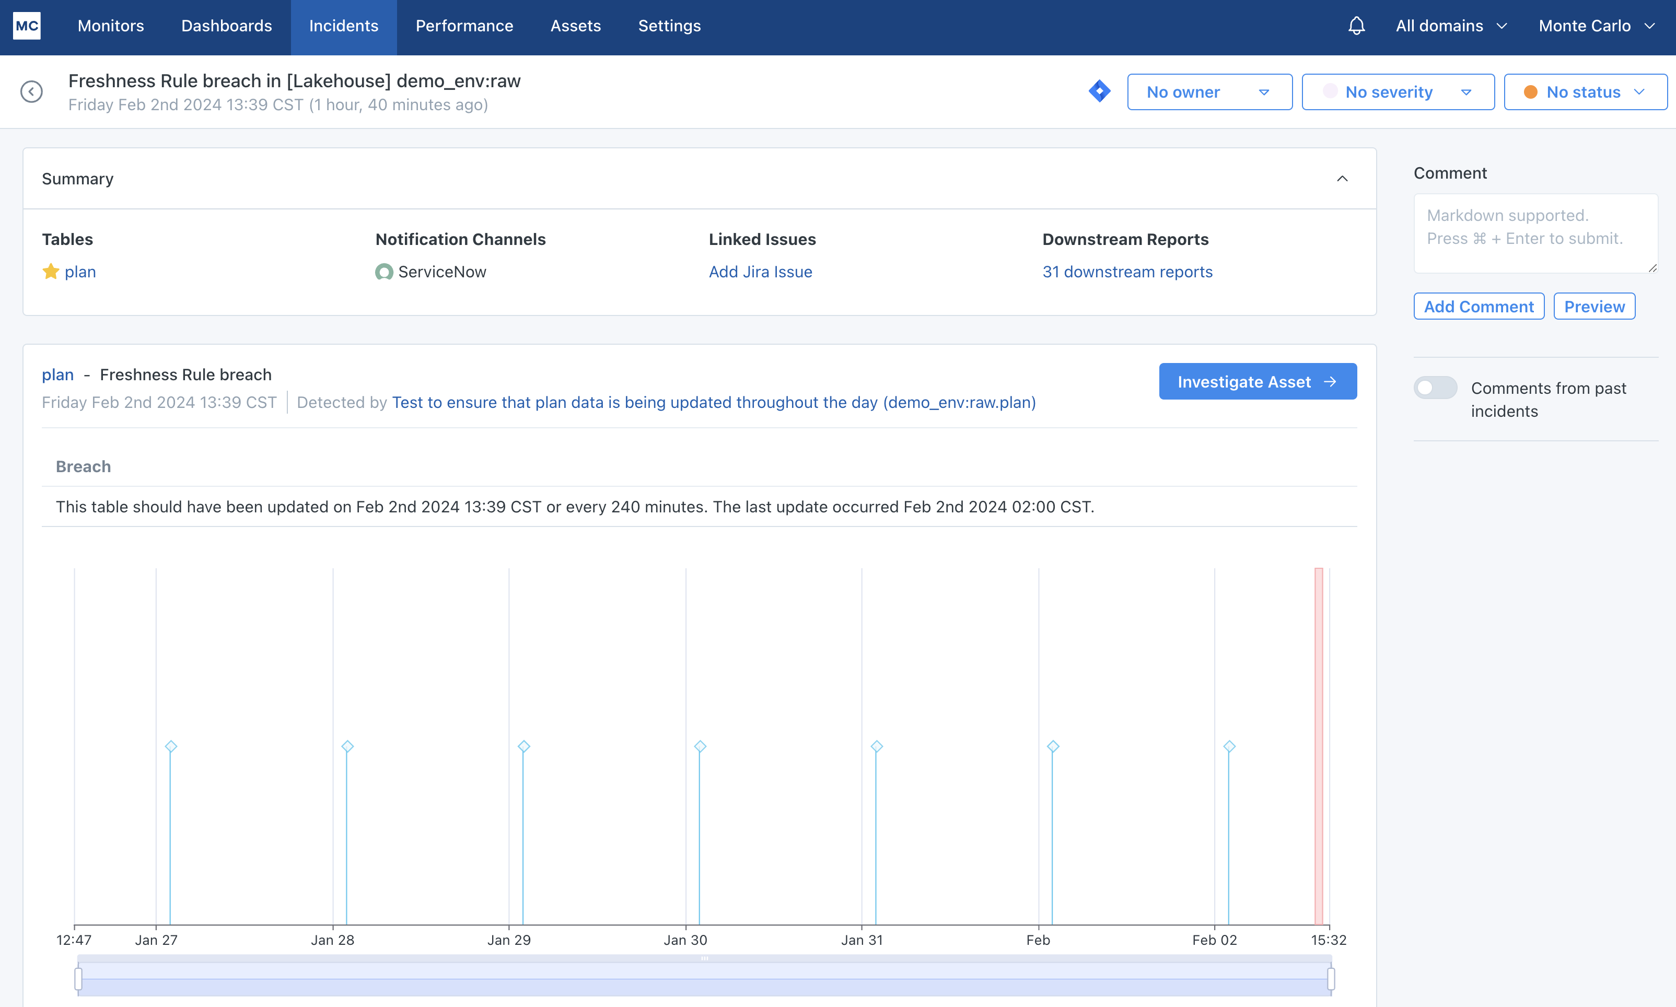Open the 31 downstream reports link
The height and width of the screenshot is (1007, 1676).
[x=1127, y=272]
